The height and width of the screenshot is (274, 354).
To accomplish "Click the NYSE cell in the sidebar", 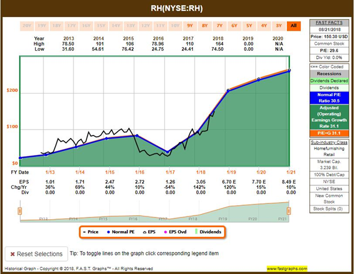I will click(x=329, y=181).
